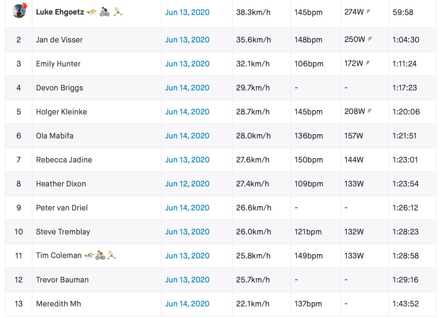Open Devon Briggs' Jun 14, 2020 activity

187,88
